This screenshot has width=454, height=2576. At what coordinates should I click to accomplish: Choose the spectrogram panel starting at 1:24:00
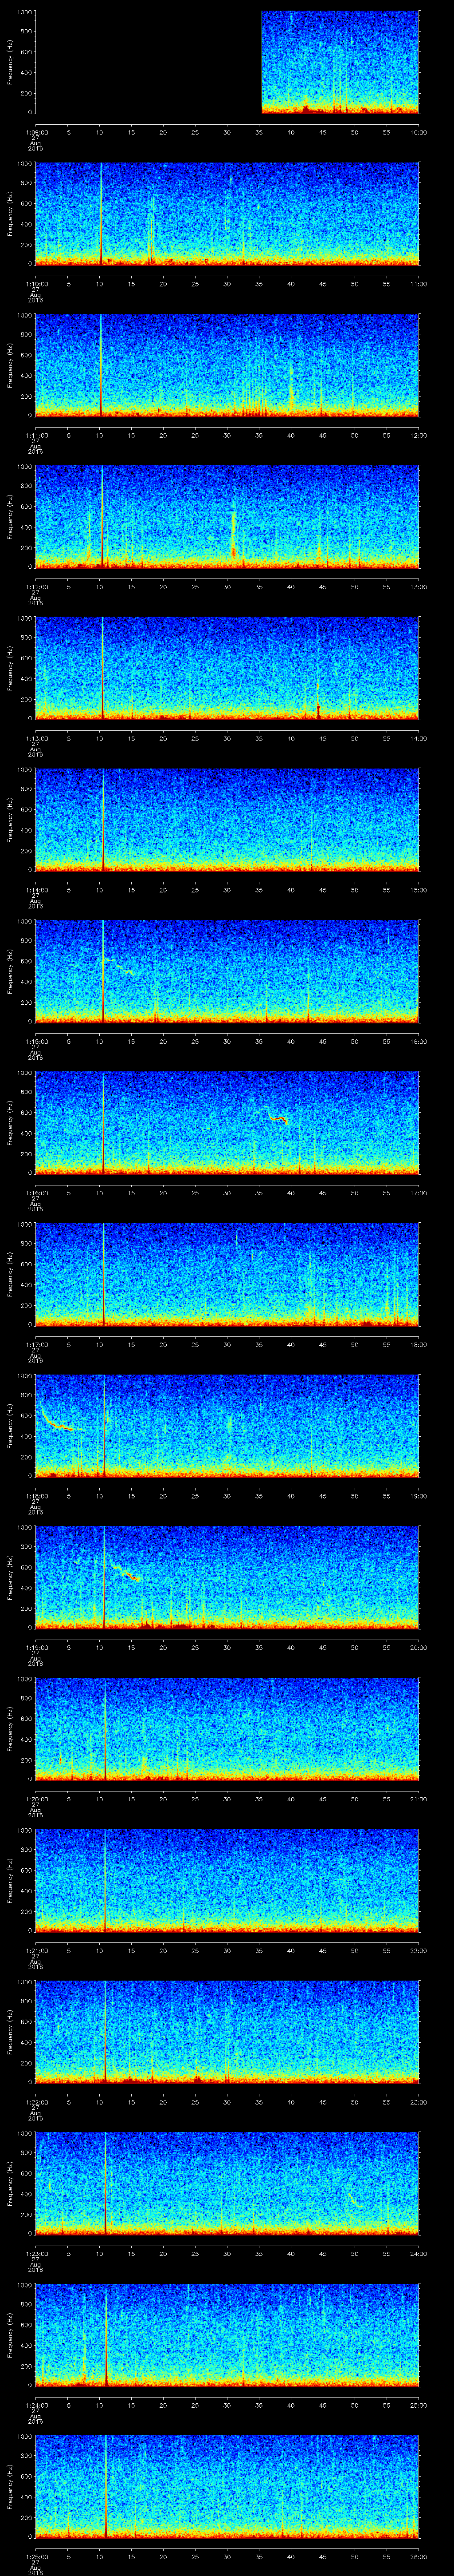(x=227, y=2335)
